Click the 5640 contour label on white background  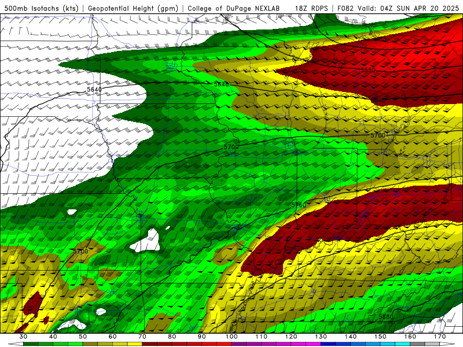94,89
